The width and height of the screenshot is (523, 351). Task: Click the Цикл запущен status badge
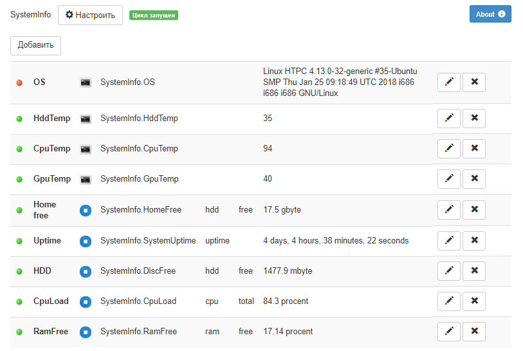154,15
